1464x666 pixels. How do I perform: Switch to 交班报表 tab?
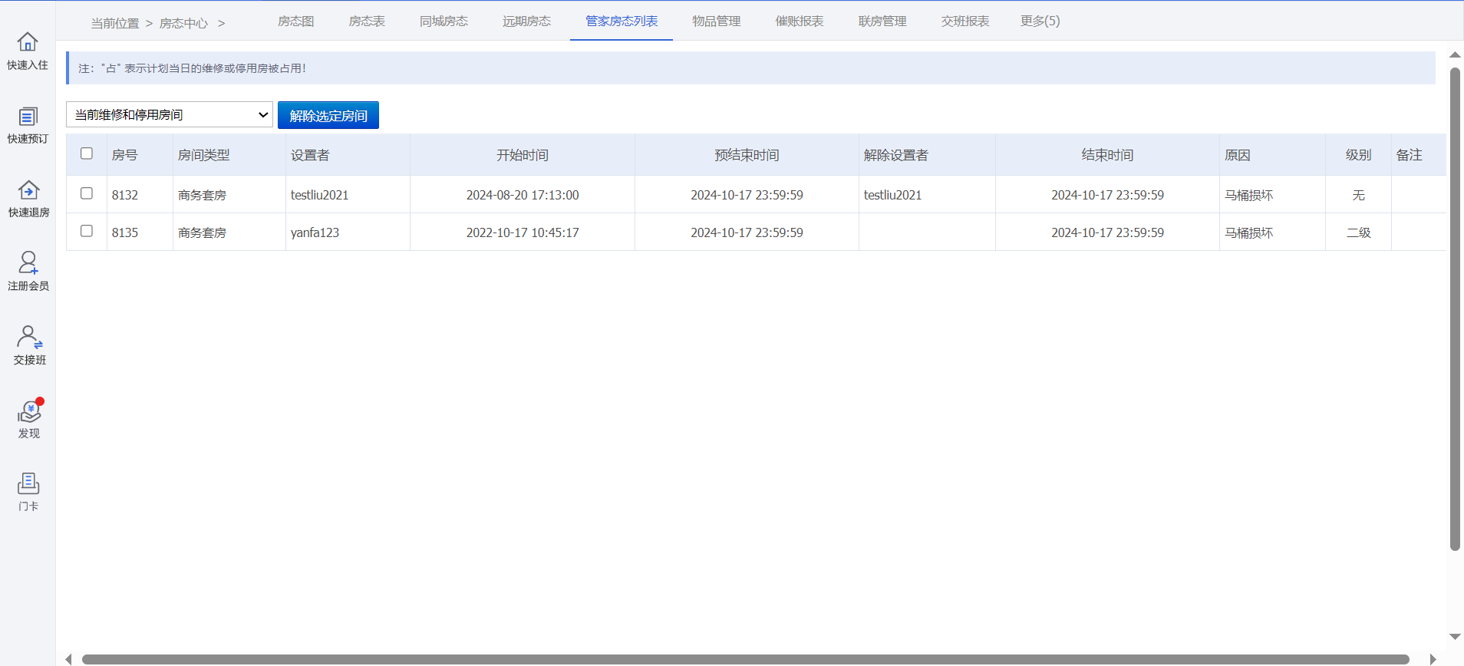pos(965,21)
